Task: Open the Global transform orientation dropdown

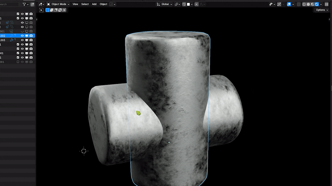Action: click(x=164, y=4)
